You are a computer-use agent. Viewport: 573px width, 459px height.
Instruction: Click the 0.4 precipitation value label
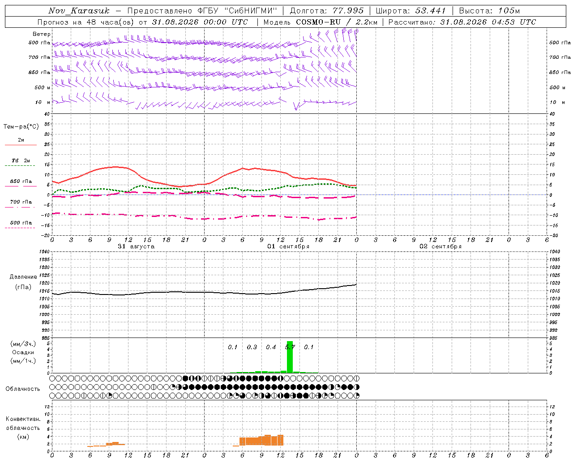point(271,347)
